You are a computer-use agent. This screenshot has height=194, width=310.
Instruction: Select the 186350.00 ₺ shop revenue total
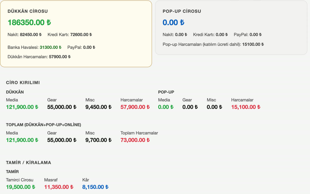(x=29, y=23)
